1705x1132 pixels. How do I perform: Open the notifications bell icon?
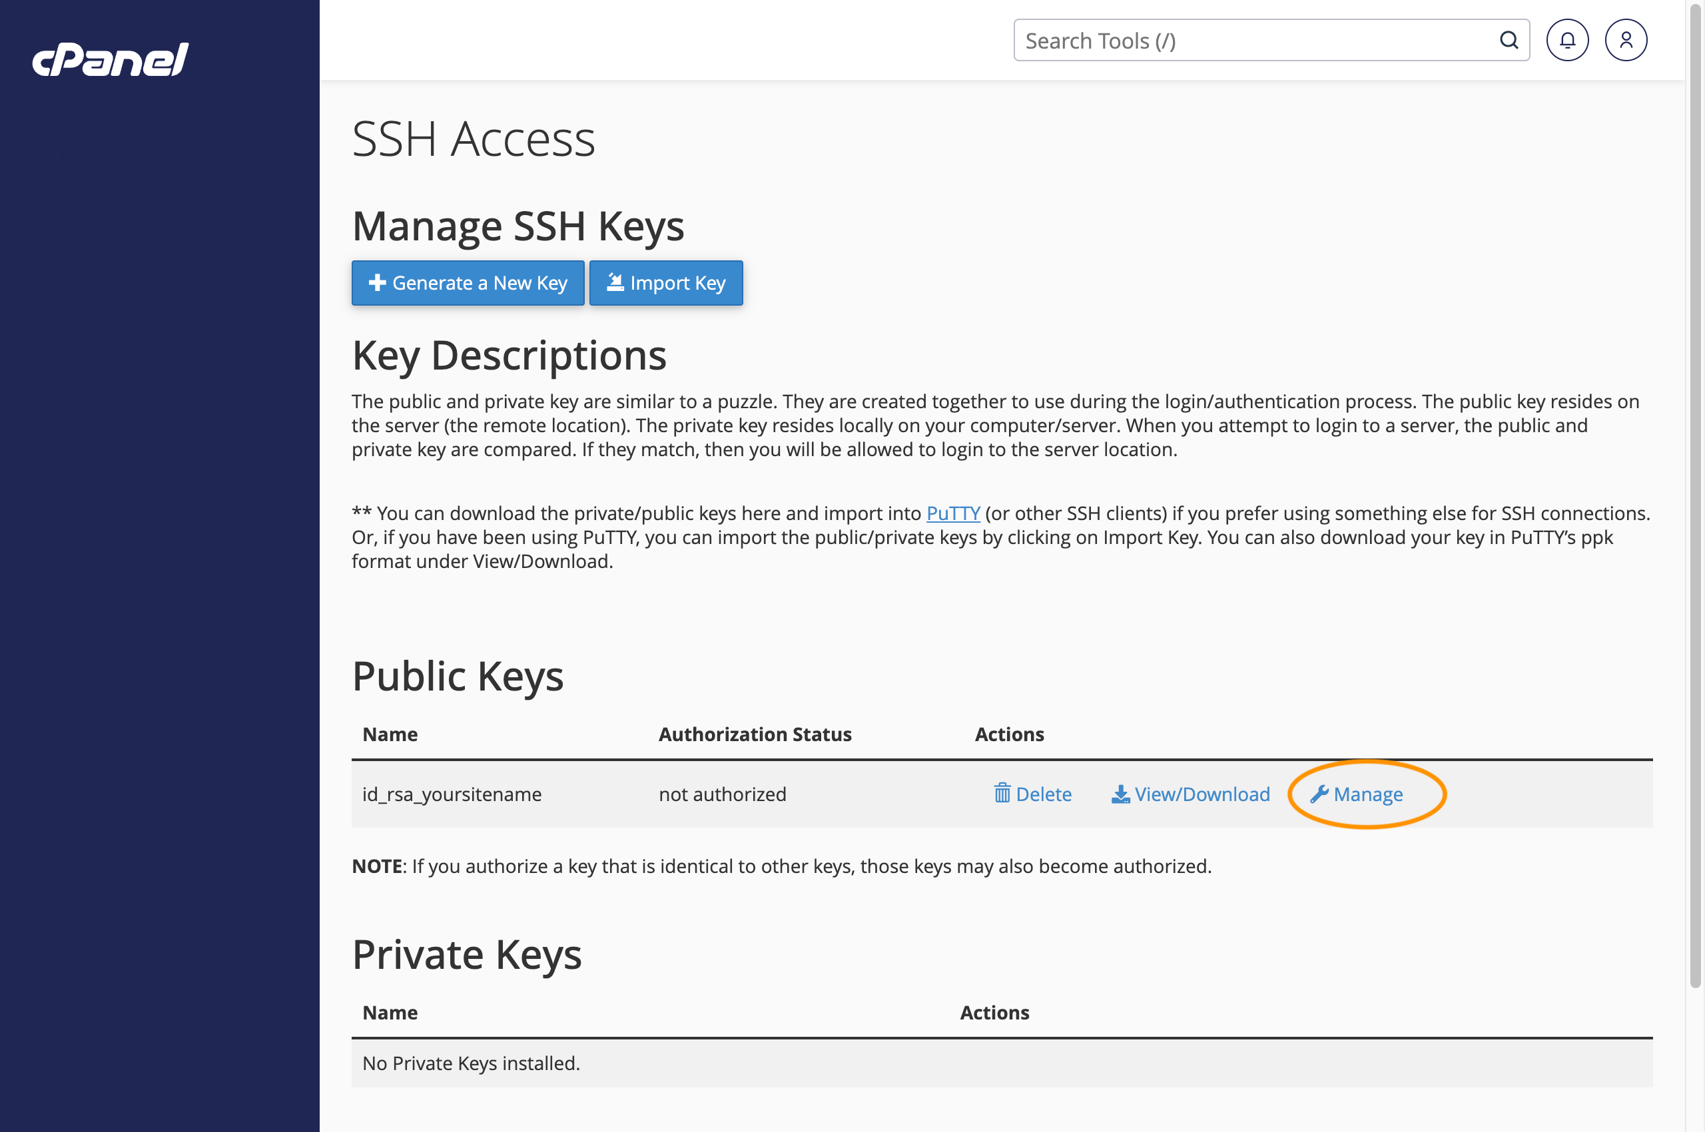[1567, 40]
